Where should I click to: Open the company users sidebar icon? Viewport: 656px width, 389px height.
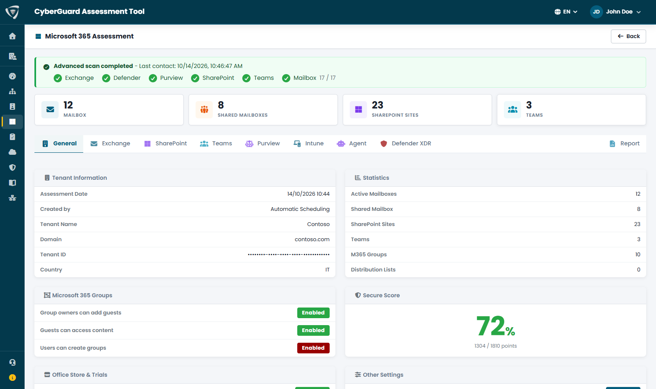(x=12, y=56)
